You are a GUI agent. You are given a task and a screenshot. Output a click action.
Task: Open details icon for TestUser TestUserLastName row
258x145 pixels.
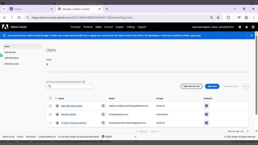[103, 123]
